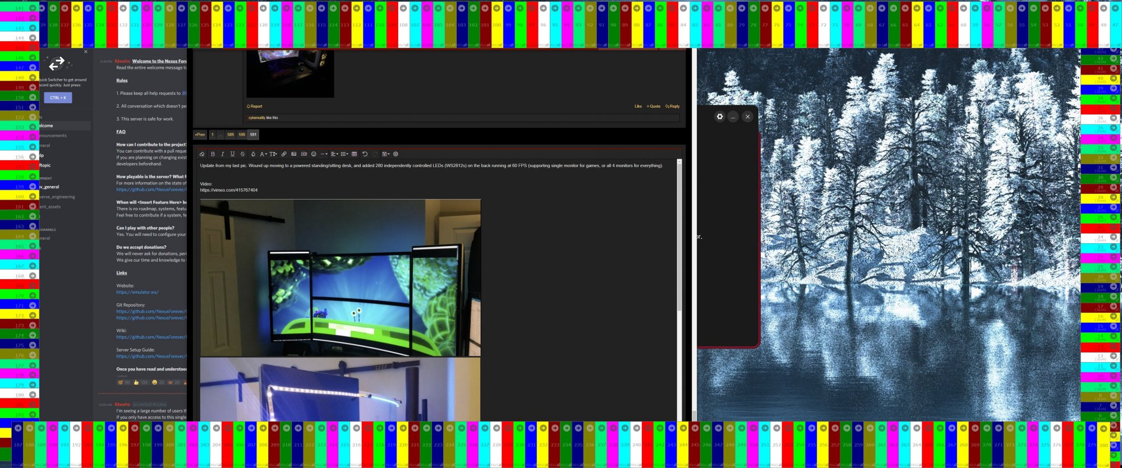This screenshot has width=1122, height=468.
Task: Open cyberreality user link in likes bar
Action: (x=257, y=118)
